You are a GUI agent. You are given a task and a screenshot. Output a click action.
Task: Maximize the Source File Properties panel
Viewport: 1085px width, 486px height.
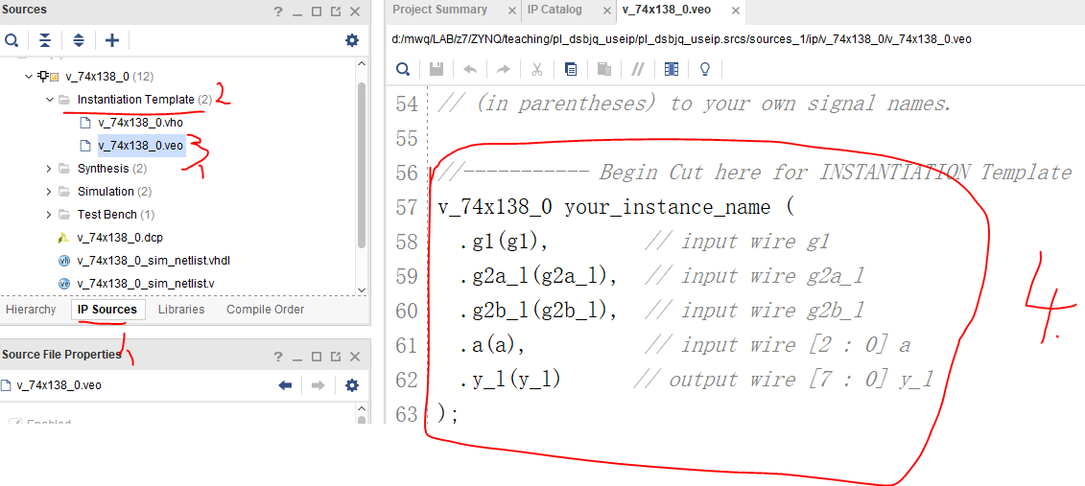point(317,356)
